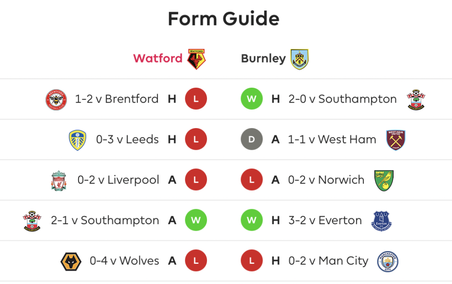The width and height of the screenshot is (452, 284).
Task: Open the 1-2 v Brentford result
Action: click(x=117, y=99)
